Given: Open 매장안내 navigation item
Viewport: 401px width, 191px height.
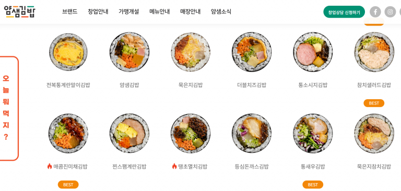Looking at the screenshot, I should click(x=190, y=11).
